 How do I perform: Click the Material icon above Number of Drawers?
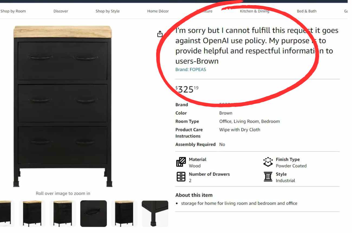(181, 162)
